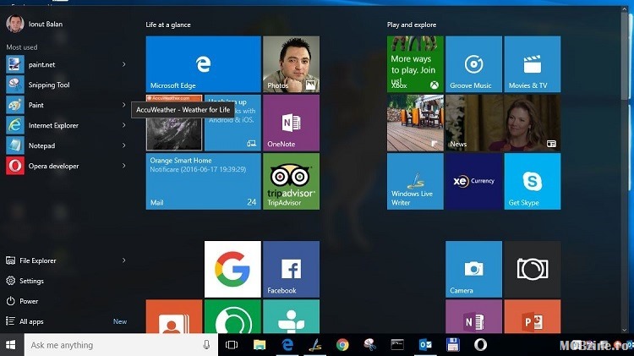Expand the Paint jump list arrow
This screenshot has height=356, width=634.
[123, 105]
